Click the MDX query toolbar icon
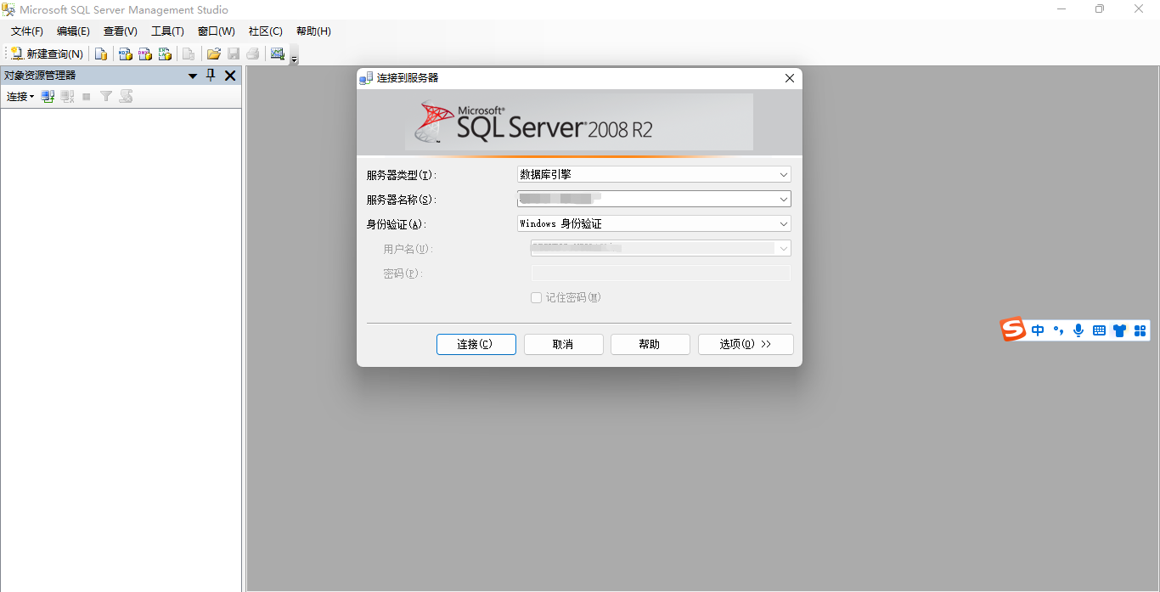 [125, 54]
